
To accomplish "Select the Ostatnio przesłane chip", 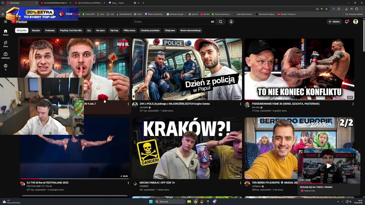I will pos(150,30).
